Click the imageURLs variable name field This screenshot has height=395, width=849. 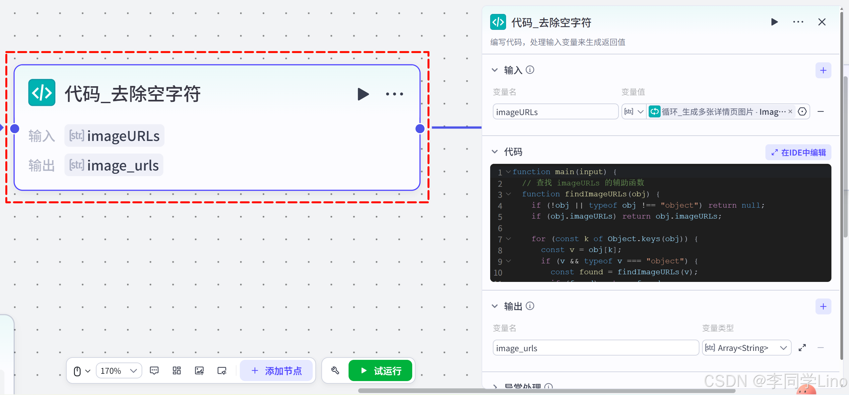[555, 112]
